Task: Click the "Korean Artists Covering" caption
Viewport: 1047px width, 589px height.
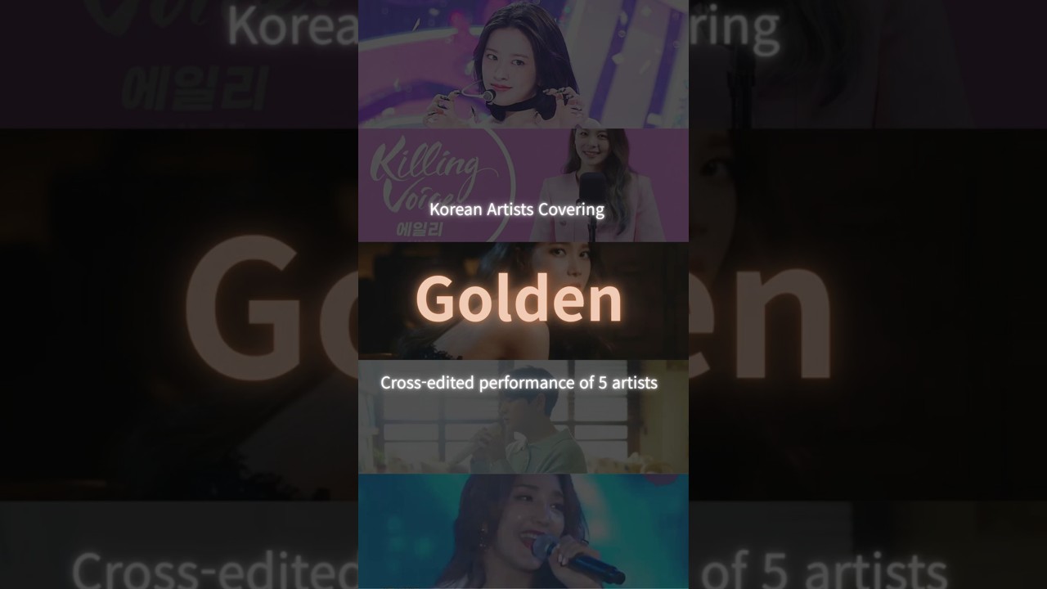Action: point(517,209)
